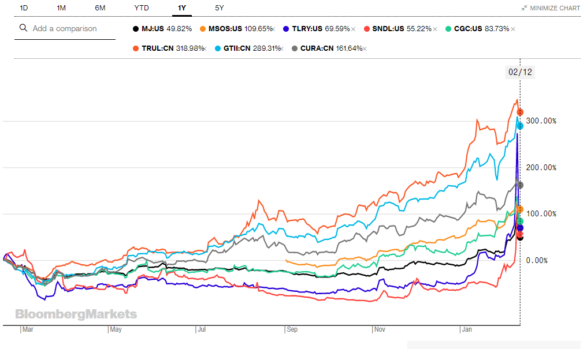Select the 1M time range tab
Screen dimensions: 587x349
(61, 8)
